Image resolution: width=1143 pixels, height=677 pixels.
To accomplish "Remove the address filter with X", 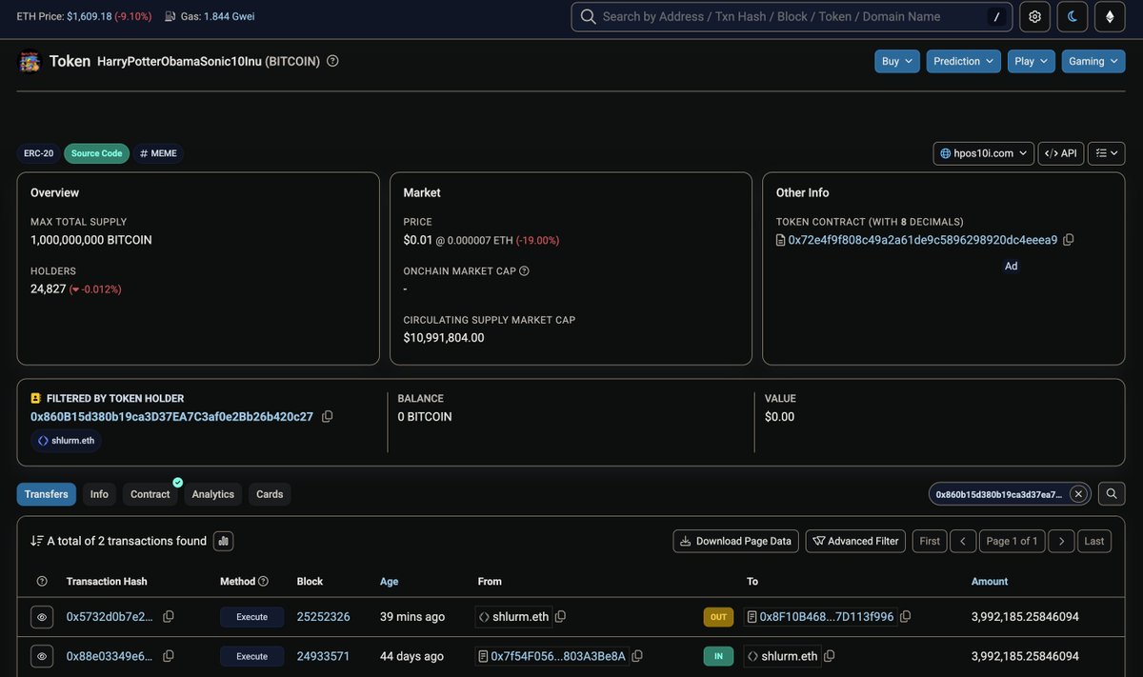I will tap(1078, 493).
